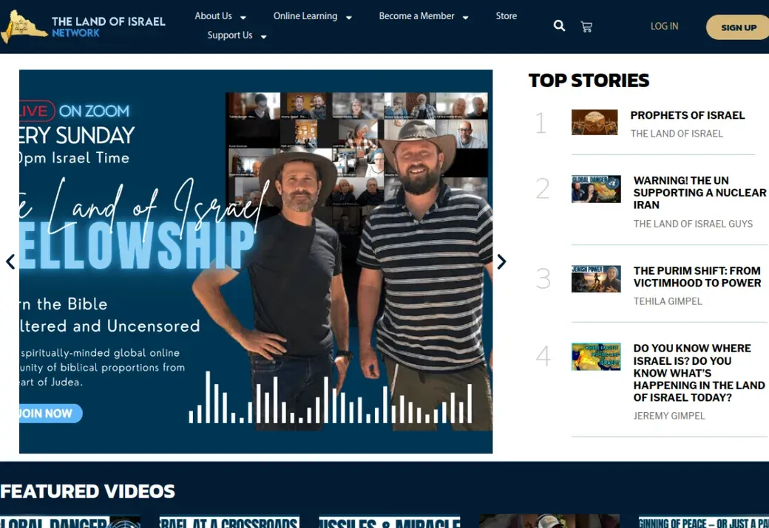769x528 pixels.
Task: Read the PROPHETS OF ISRAEL headline
Action: point(687,116)
